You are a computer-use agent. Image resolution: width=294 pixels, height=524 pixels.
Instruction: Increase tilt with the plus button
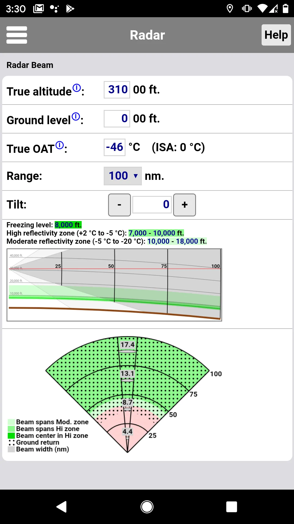(185, 205)
